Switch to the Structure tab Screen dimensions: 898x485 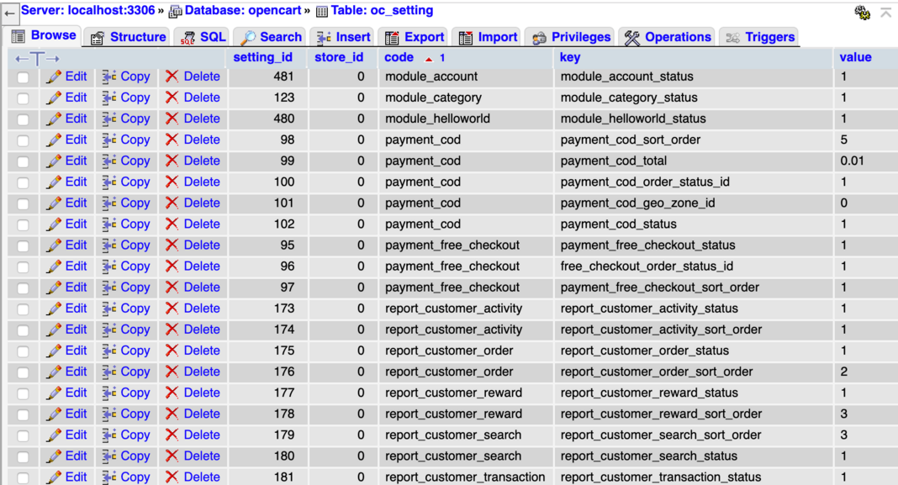pyautogui.click(x=135, y=36)
